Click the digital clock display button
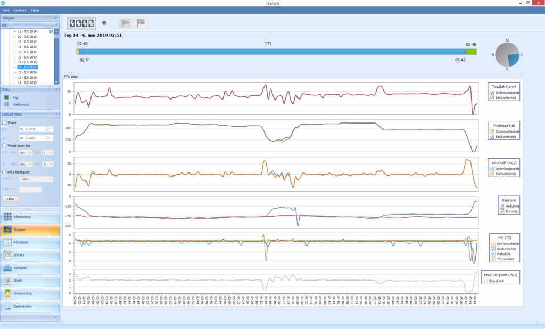 pyautogui.click(x=81, y=23)
